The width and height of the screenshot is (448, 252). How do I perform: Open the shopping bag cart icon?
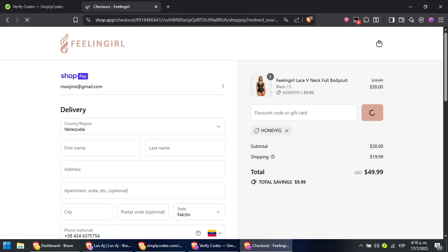[379, 44]
